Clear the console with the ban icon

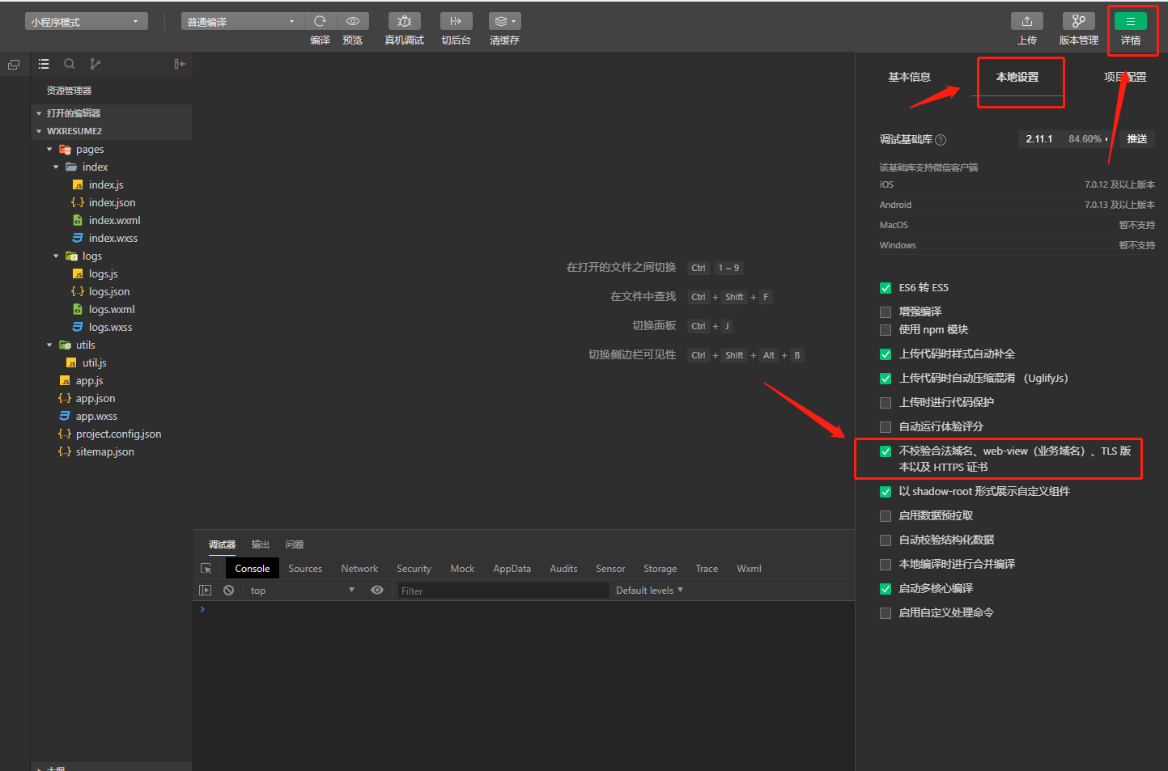pos(229,591)
